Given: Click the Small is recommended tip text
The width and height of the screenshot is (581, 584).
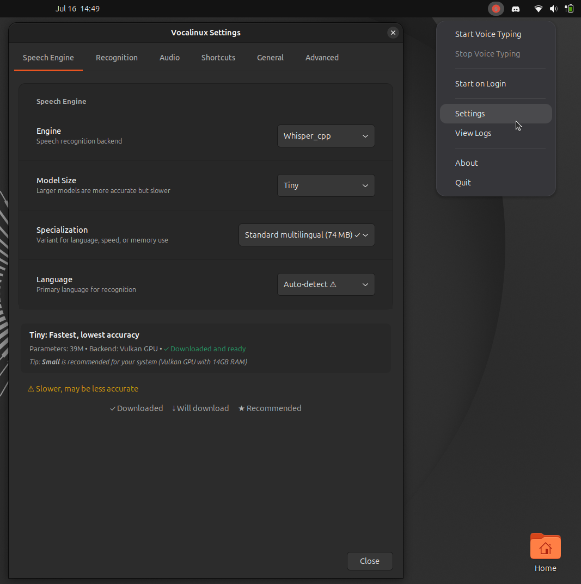Looking at the screenshot, I should click(x=138, y=362).
